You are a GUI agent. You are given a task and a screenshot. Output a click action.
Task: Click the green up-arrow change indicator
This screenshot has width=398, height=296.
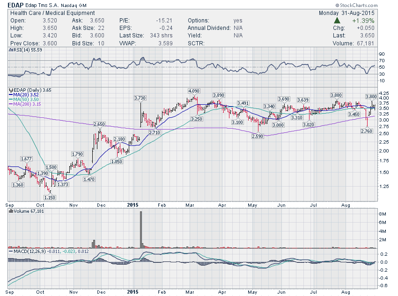pyautogui.click(x=337, y=21)
